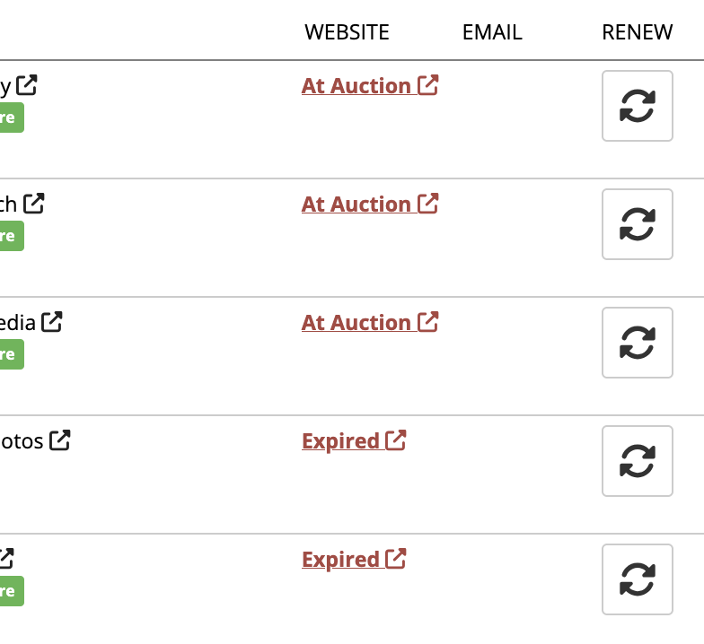Click the RENEW column header
704x644 pixels.
tap(637, 32)
